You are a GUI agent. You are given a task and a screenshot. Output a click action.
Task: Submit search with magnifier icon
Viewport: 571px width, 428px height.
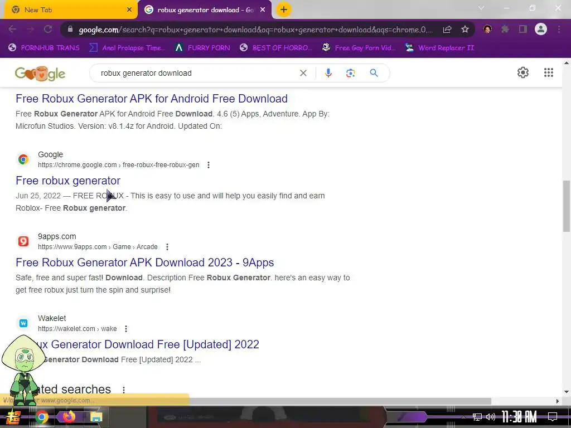point(374,73)
